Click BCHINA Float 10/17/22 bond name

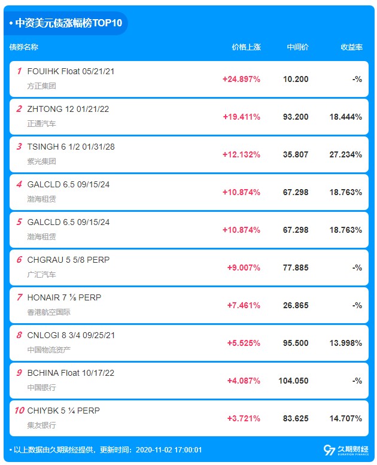[71, 373]
